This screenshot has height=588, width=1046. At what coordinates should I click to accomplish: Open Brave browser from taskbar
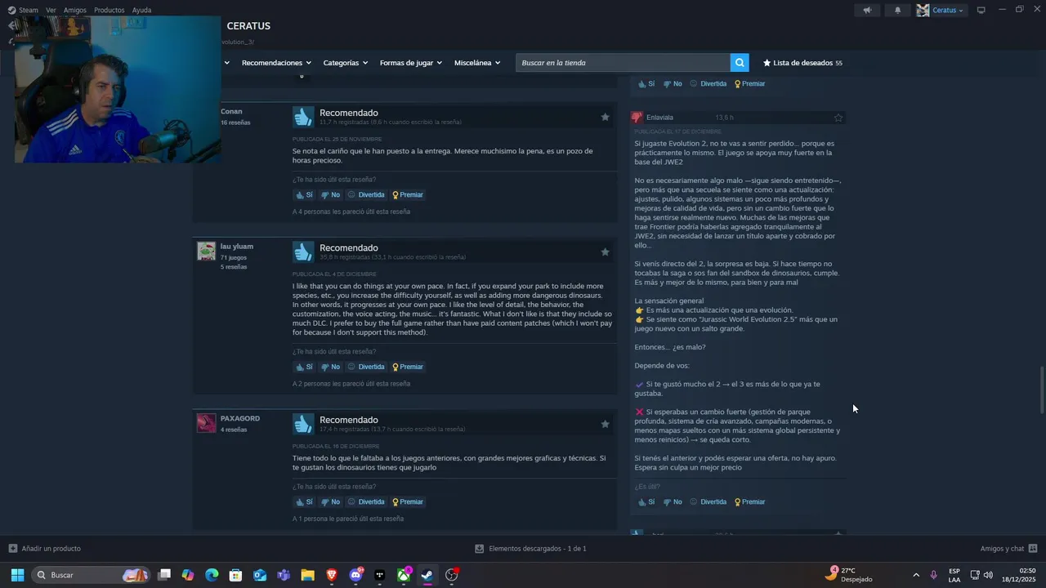click(x=331, y=575)
